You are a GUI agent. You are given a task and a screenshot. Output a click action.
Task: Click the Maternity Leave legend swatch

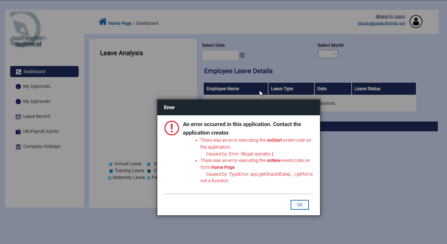pyautogui.click(x=110, y=178)
